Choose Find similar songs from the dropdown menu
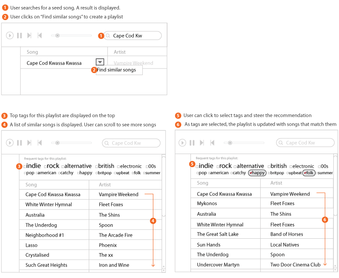Image resolution: width=339 pixels, height=278 pixels. coord(117,70)
